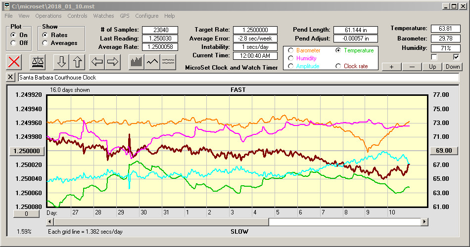Select the zigzag line graph style icon

152,62
